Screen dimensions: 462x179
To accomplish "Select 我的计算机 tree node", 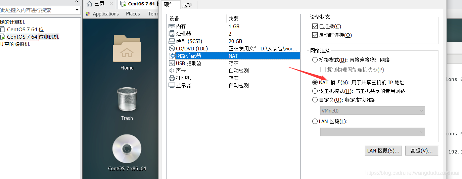I will (12, 22).
